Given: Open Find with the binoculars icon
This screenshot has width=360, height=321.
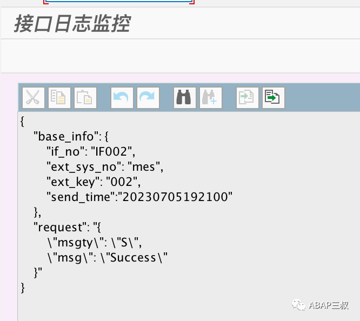Looking at the screenshot, I should [x=185, y=98].
